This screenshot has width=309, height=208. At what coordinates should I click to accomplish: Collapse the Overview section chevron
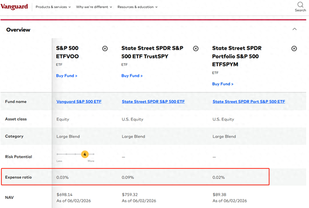pos(295,29)
